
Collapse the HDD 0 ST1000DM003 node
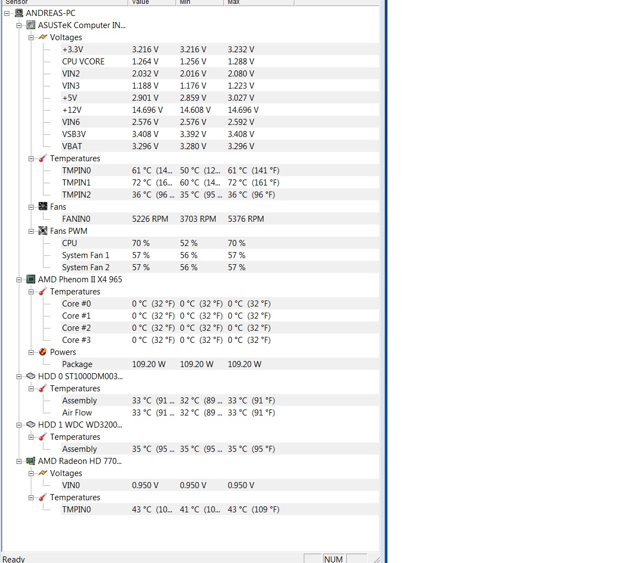19,376
